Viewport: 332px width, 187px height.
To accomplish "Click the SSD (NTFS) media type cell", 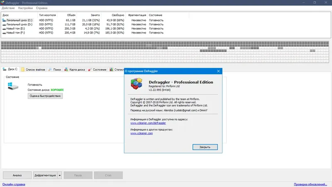I will [x=46, y=24].
